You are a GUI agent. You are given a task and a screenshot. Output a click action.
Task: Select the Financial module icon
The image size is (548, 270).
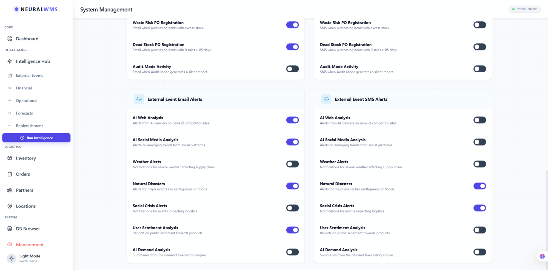pyautogui.click(x=10, y=88)
